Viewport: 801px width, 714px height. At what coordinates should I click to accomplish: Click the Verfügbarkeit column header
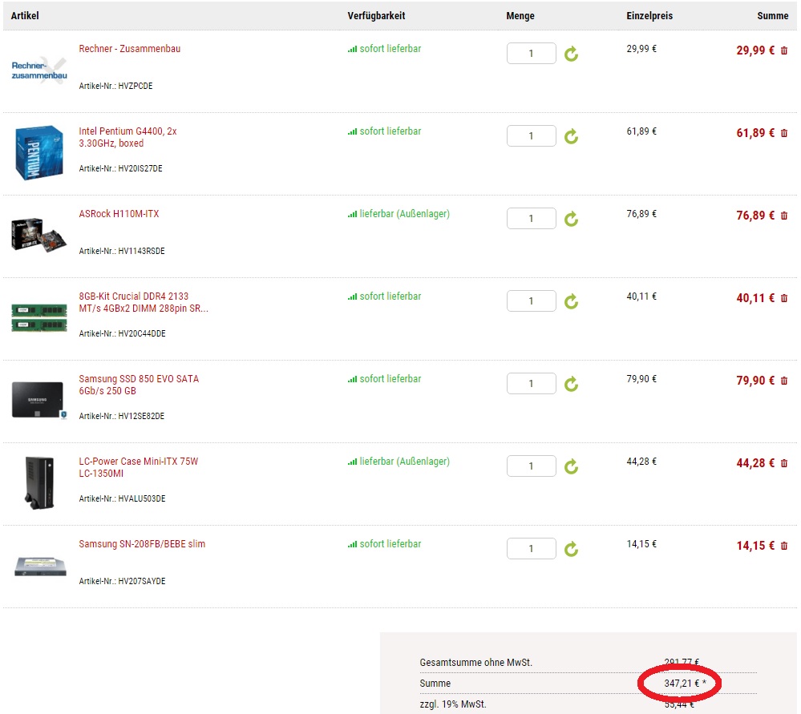coord(377,16)
